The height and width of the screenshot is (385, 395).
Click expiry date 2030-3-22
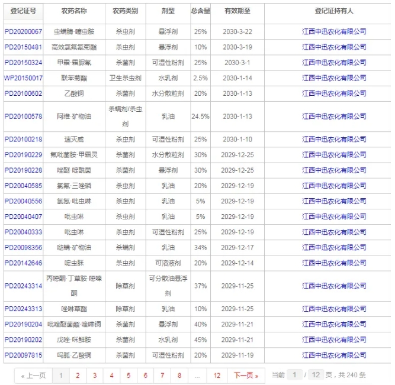pos(237,32)
